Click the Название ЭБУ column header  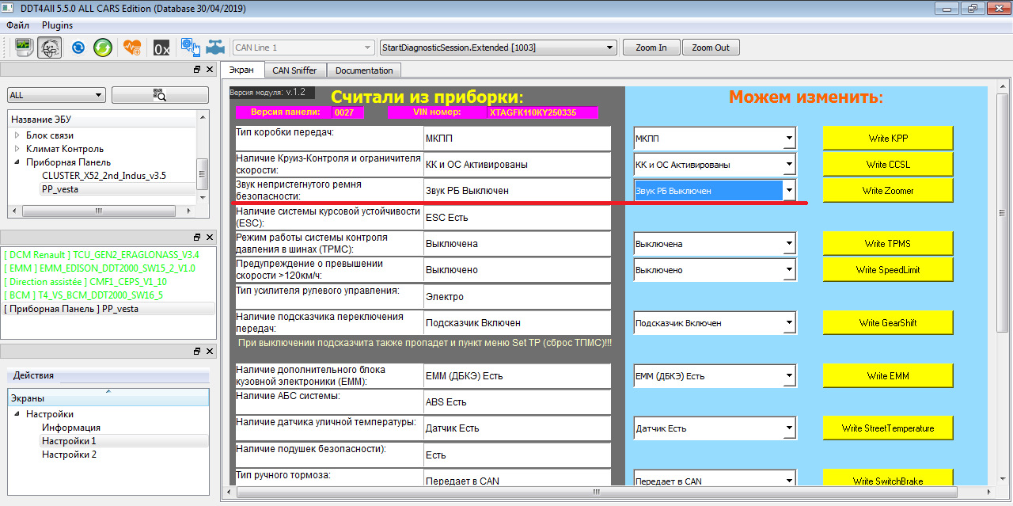pyautogui.click(x=101, y=120)
